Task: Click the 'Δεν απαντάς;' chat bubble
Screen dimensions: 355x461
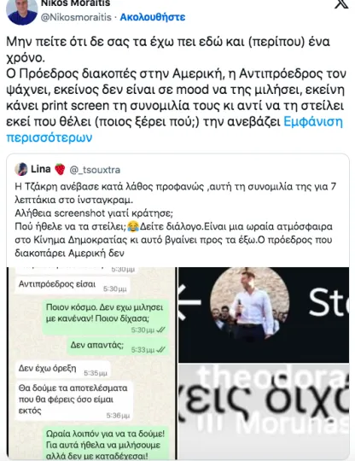Action: point(118,346)
